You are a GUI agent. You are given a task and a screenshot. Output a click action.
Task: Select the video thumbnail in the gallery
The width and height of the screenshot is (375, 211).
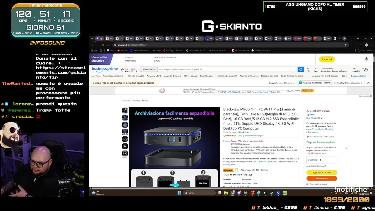coord(125,153)
